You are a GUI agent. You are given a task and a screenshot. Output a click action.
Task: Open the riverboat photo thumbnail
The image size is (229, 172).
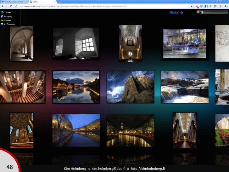pyautogui.click(x=185, y=43)
